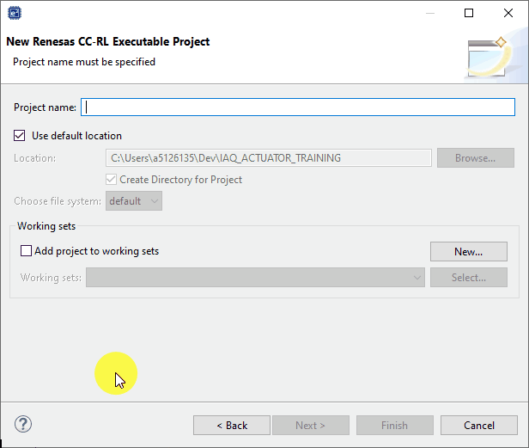The height and width of the screenshot is (448, 529).
Task: Toggle Create Directory for Project checkbox
Action: coord(112,180)
